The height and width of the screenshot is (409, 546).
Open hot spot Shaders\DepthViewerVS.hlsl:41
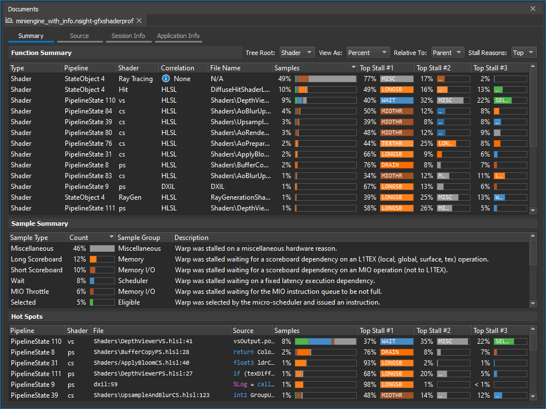143,341
